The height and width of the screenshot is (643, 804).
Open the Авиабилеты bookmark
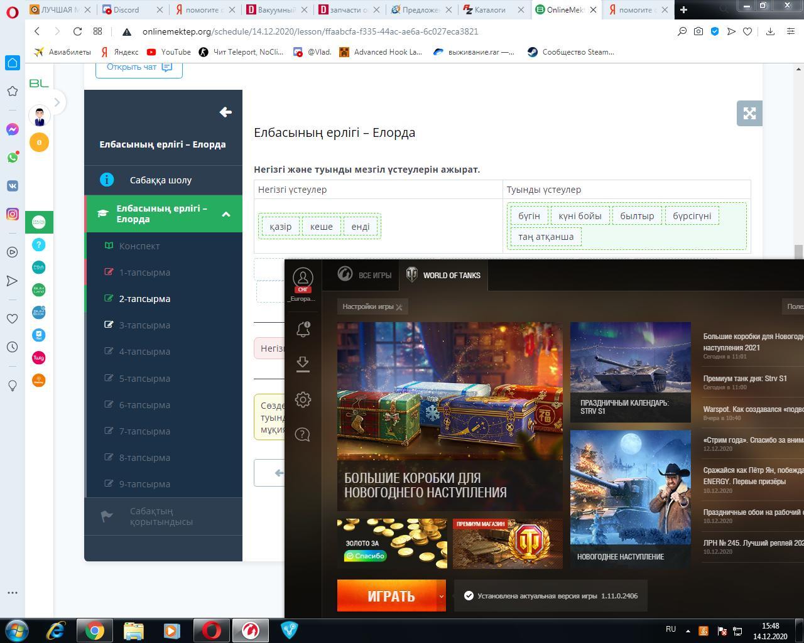coord(62,52)
